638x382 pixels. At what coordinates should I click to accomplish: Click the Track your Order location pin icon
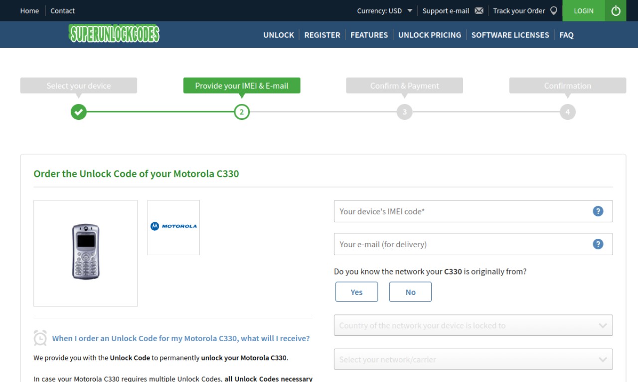coord(553,11)
